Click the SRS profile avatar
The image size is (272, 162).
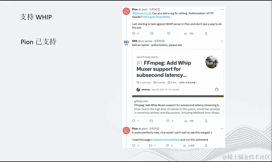tap(126, 43)
